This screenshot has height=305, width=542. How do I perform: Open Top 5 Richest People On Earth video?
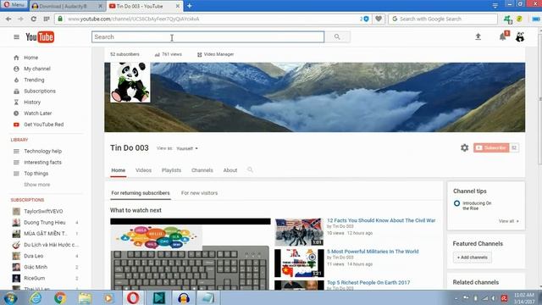(368, 282)
